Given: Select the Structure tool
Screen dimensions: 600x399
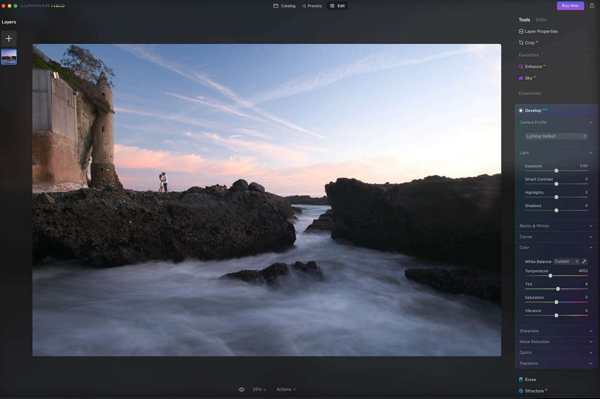Looking at the screenshot, I should click(x=534, y=390).
